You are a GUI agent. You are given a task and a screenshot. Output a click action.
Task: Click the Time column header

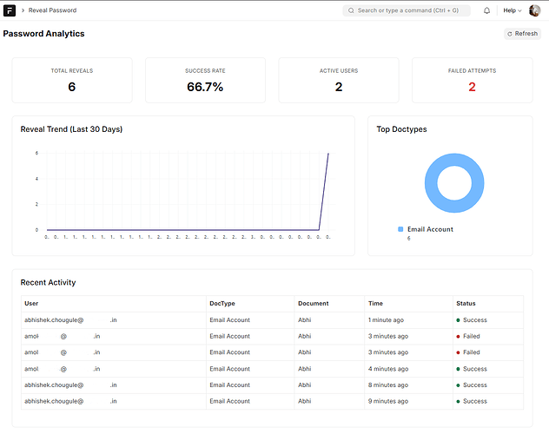(375, 304)
